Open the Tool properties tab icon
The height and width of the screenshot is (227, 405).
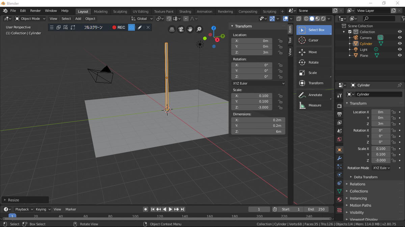click(340, 96)
